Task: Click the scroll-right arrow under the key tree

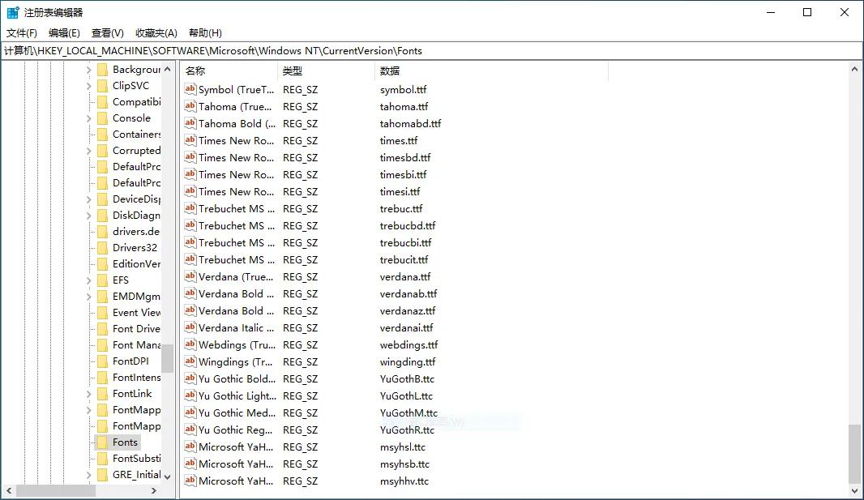Action: click(x=156, y=490)
